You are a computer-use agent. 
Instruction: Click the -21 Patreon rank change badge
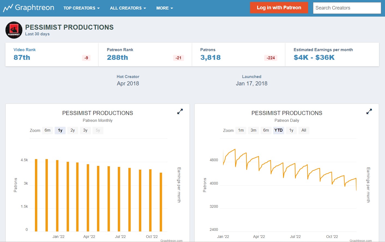point(179,58)
